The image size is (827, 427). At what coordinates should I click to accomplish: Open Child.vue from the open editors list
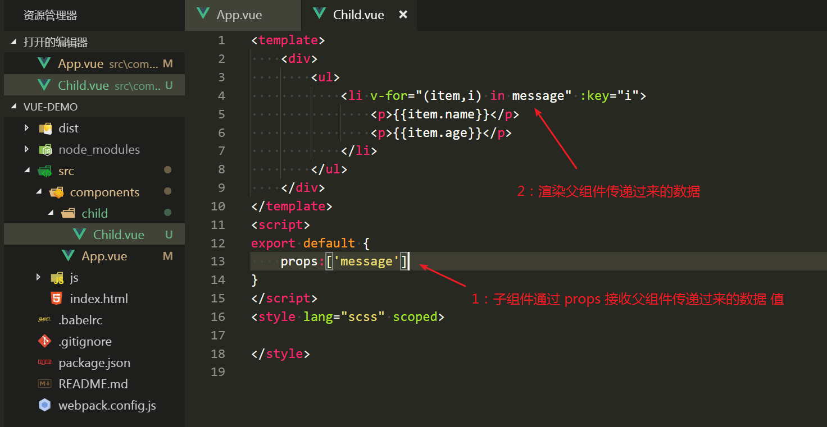pyautogui.click(x=94, y=85)
